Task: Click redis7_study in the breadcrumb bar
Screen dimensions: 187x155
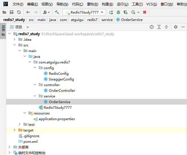Action: coord(14,20)
